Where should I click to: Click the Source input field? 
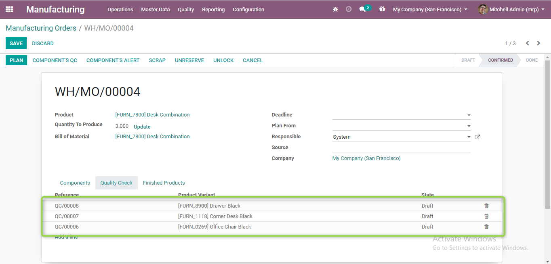(401, 148)
